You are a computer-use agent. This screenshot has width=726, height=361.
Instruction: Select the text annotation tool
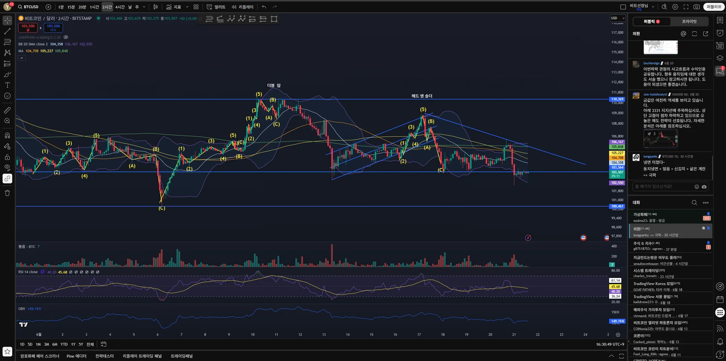pos(7,85)
